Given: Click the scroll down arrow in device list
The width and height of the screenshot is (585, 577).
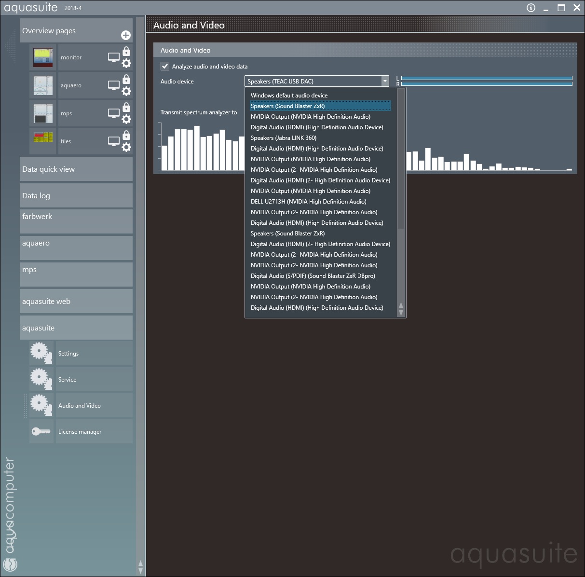Looking at the screenshot, I should point(401,313).
